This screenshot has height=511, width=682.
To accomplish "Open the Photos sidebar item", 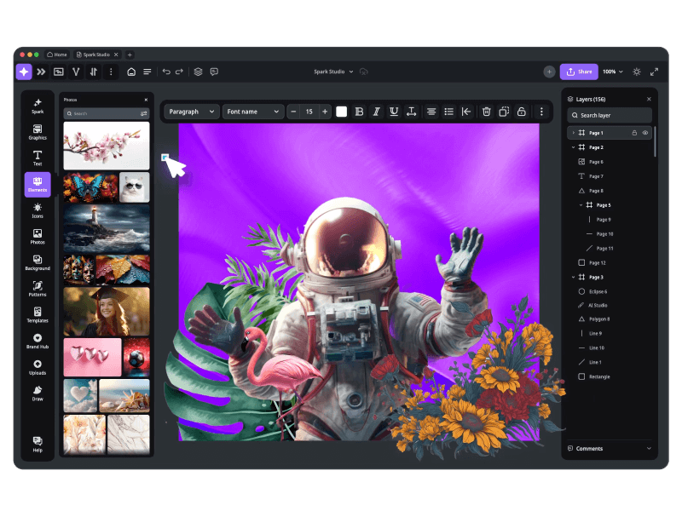I will tap(38, 237).
